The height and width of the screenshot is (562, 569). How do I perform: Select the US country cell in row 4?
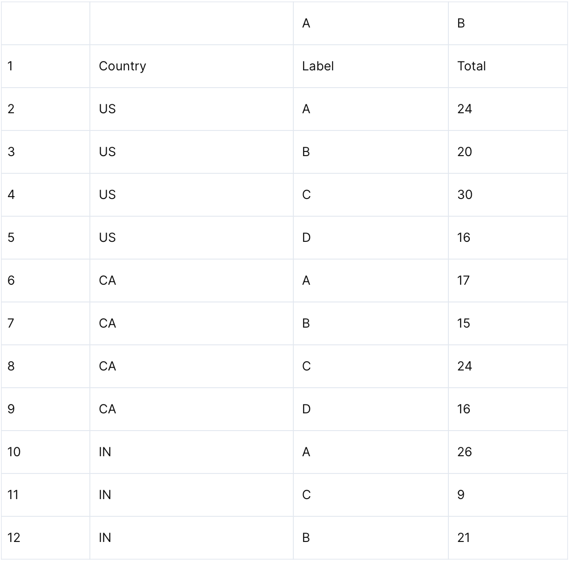click(x=191, y=195)
